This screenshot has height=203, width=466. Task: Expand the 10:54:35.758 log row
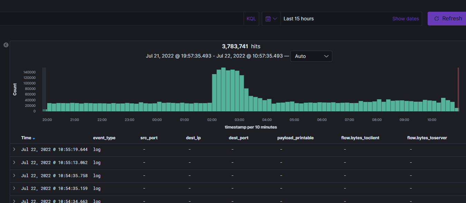coord(14,175)
